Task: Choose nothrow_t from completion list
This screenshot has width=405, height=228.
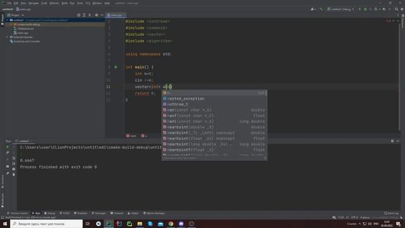Action: click(x=215, y=104)
